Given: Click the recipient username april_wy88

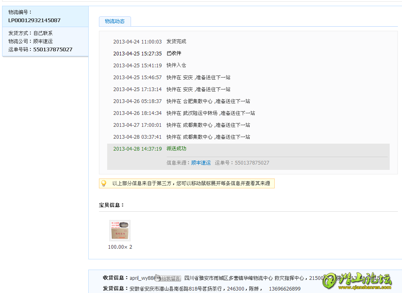Looking at the screenshot, I should point(142,278).
